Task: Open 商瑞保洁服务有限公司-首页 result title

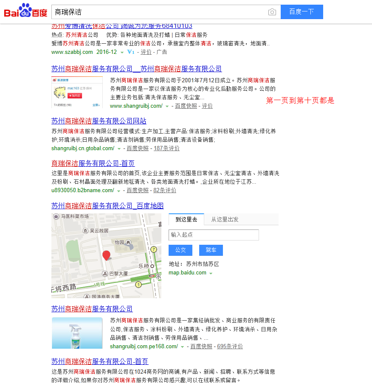Action: click(93, 163)
